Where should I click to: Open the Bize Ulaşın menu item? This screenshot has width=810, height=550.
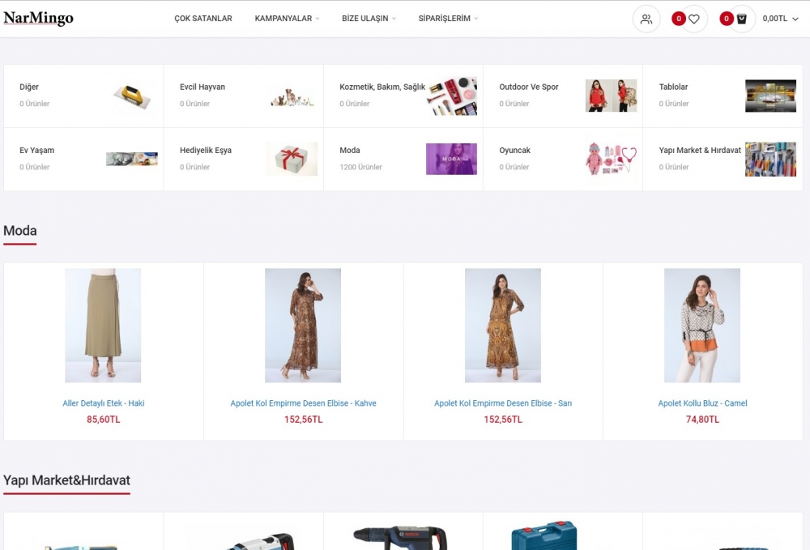click(x=364, y=19)
